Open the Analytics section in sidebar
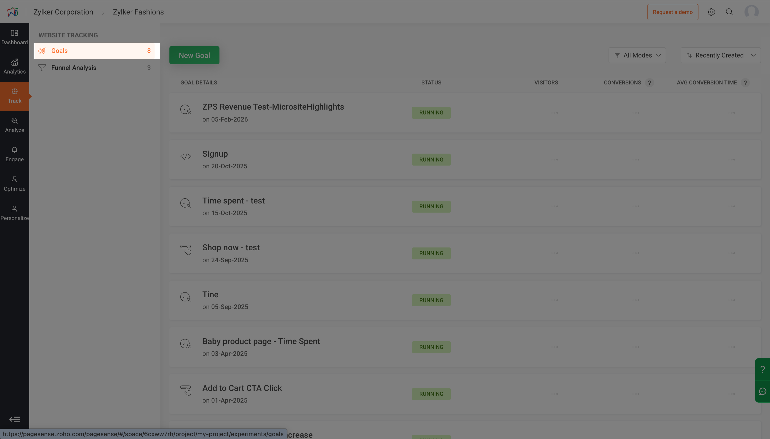This screenshot has height=439, width=770. click(15, 66)
